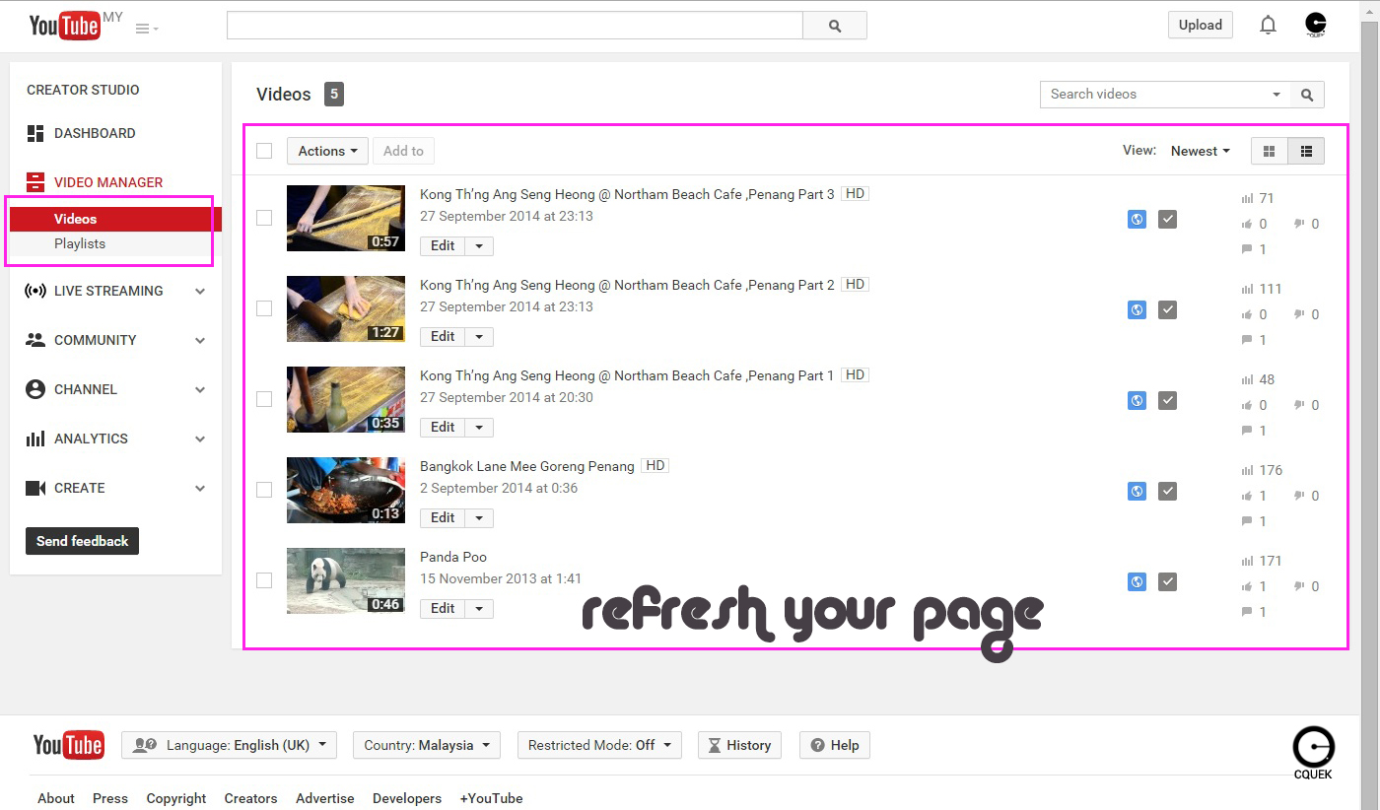This screenshot has width=1380, height=810.
Task: Open the Language: English (UK) dropdown
Action: click(x=229, y=745)
